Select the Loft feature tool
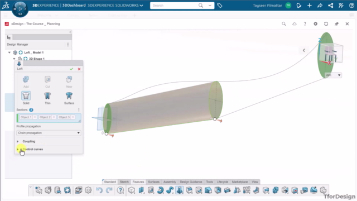This screenshot has width=357, height=201. (x=180, y=190)
